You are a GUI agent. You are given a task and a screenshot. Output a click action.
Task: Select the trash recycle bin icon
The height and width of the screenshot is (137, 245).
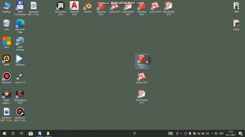(x=7, y=25)
